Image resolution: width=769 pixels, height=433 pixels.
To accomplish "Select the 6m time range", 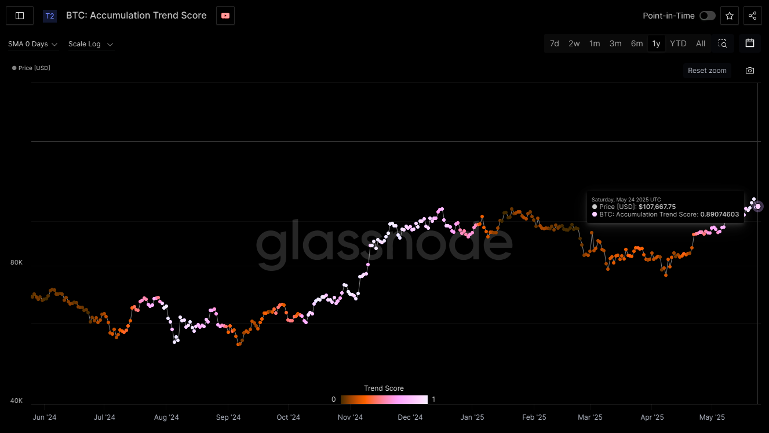I will pos(637,43).
